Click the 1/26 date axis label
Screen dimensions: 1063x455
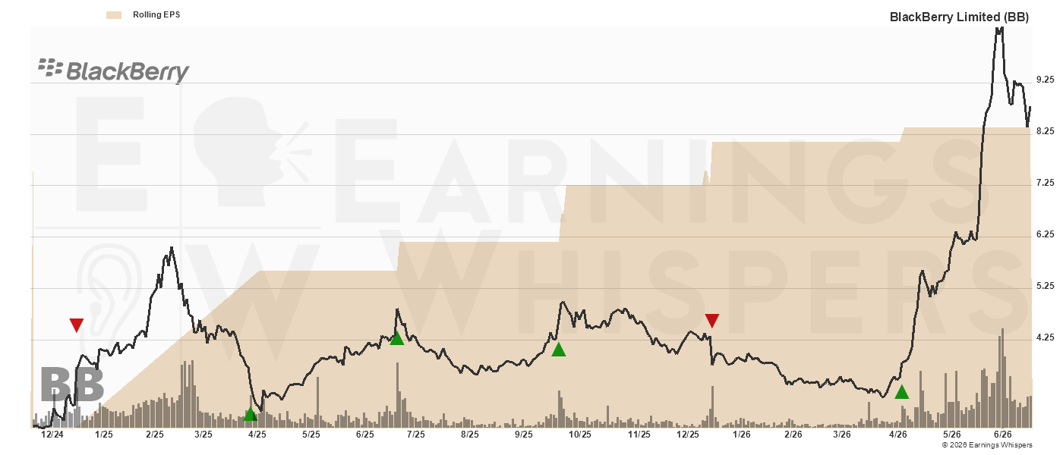coord(741,435)
